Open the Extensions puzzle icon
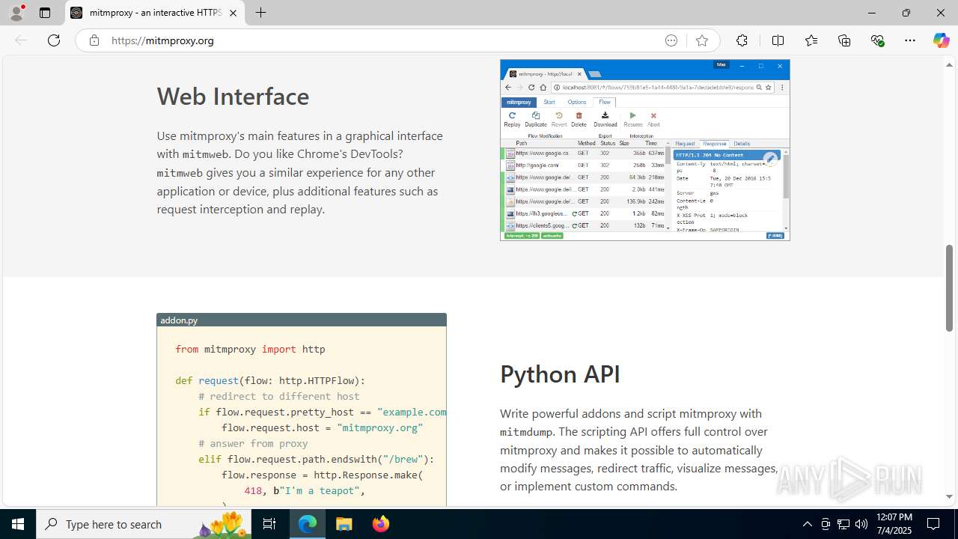 click(x=742, y=40)
